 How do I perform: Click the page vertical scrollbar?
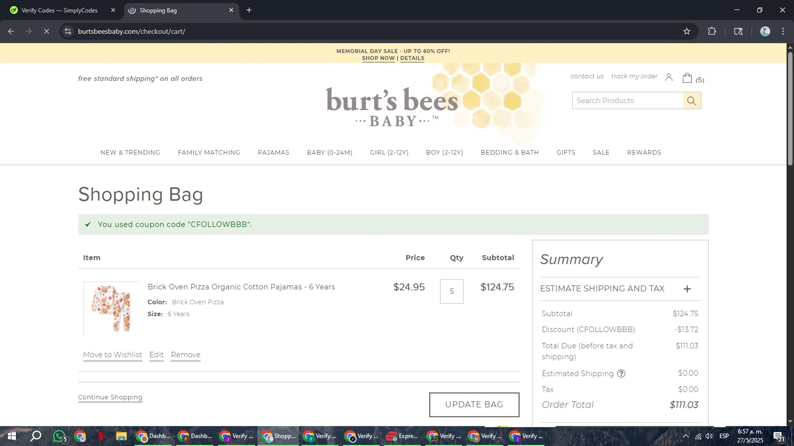click(x=790, y=108)
